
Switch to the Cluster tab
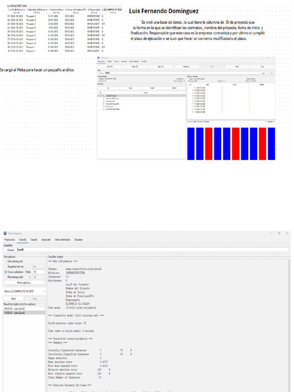click(34, 240)
